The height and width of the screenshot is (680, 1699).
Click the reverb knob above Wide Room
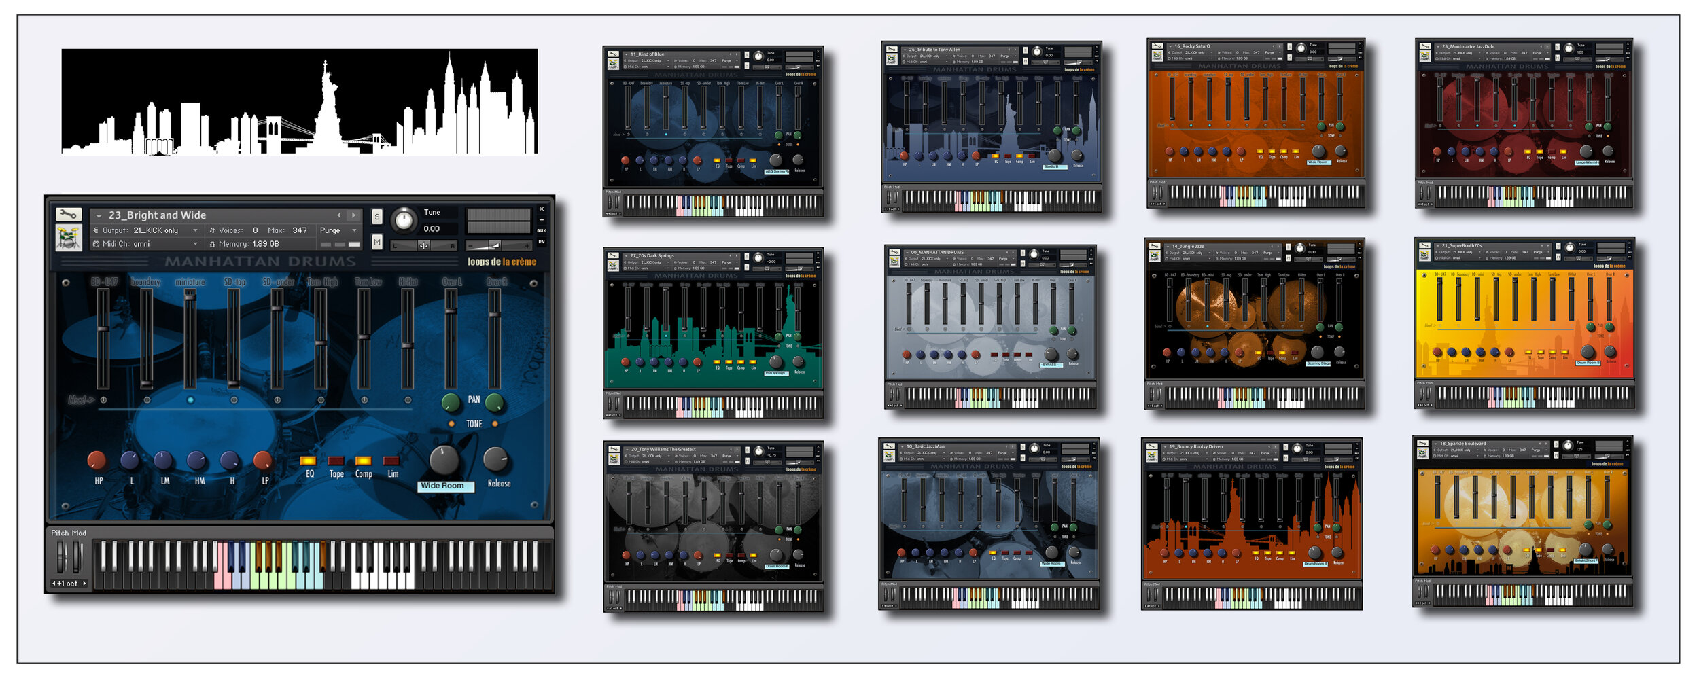point(444,460)
